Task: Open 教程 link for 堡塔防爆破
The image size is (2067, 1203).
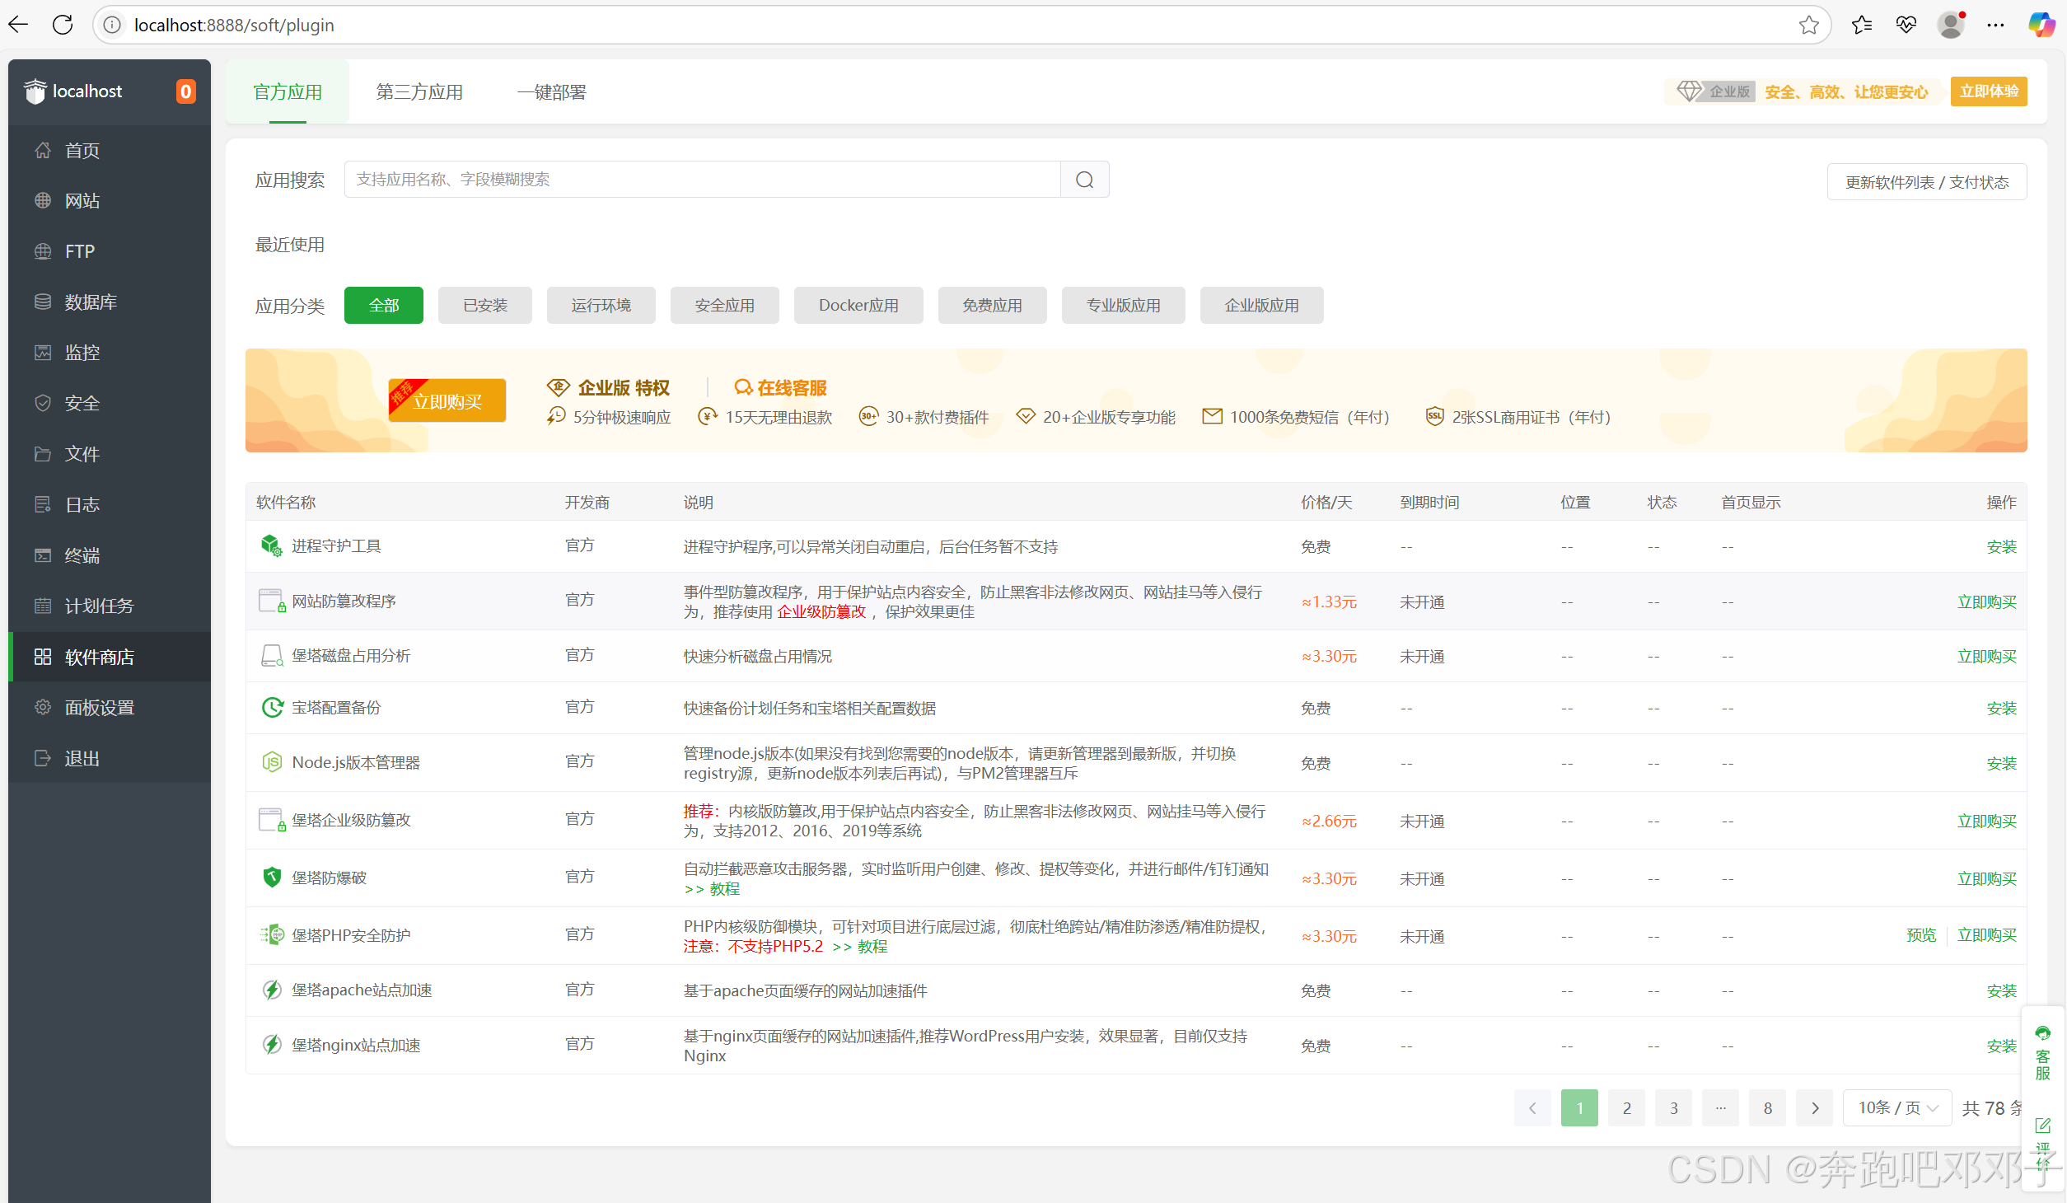Action: [724, 888]
